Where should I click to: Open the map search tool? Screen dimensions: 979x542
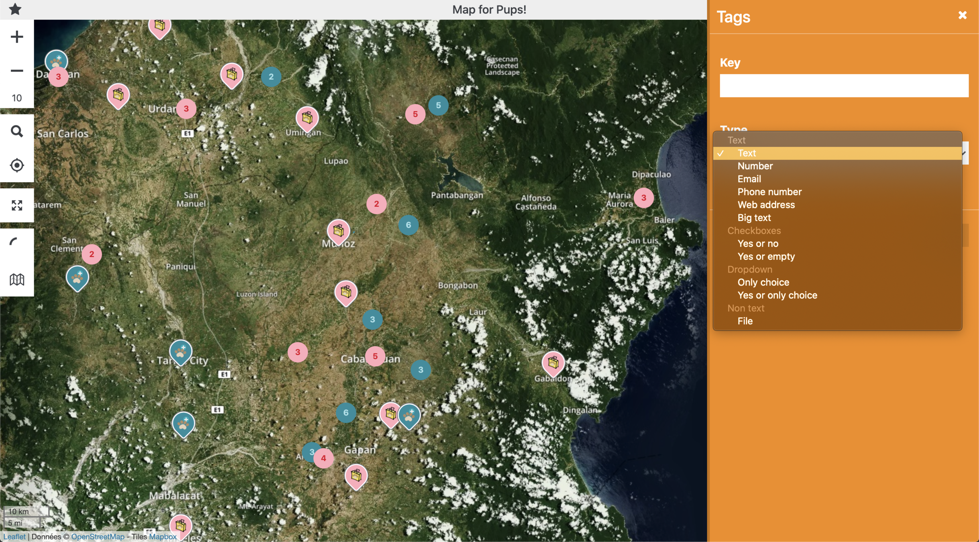(17, 131)
